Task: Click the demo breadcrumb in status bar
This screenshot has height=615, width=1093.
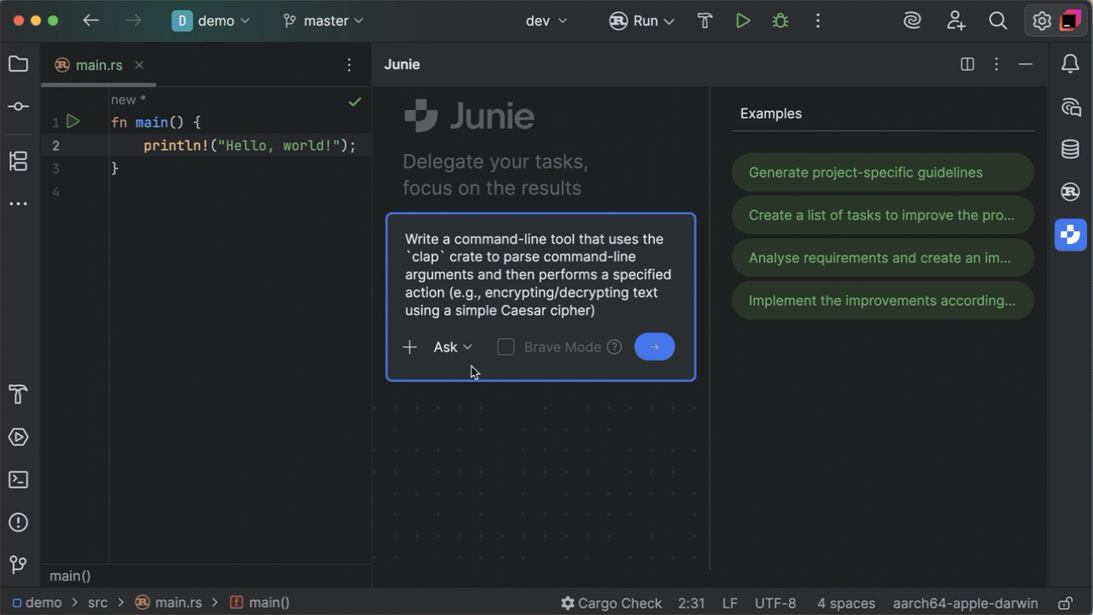Action: 36,603
